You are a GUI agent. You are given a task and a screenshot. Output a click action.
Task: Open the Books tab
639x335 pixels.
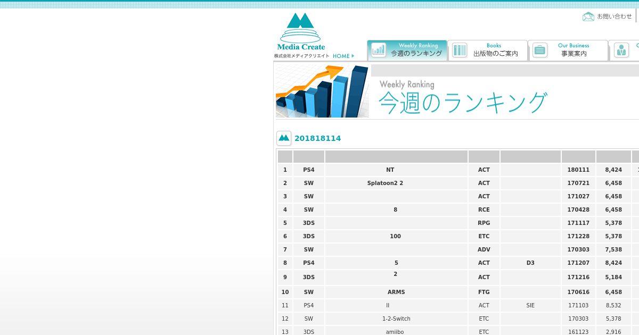click(x=487, y=50)
